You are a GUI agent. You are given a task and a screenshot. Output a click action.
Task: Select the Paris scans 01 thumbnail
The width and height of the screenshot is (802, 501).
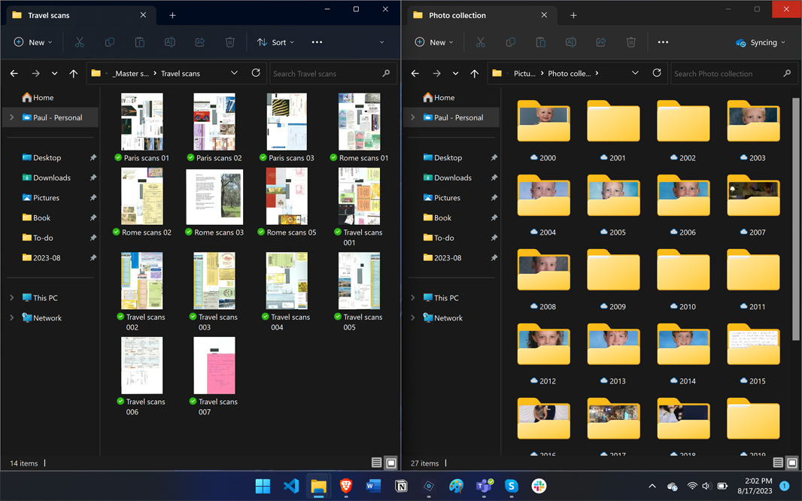[142, 122]
